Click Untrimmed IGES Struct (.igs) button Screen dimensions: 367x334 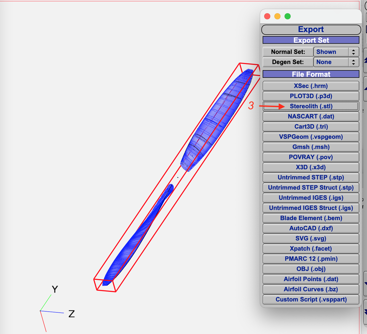tap(311, 208)
